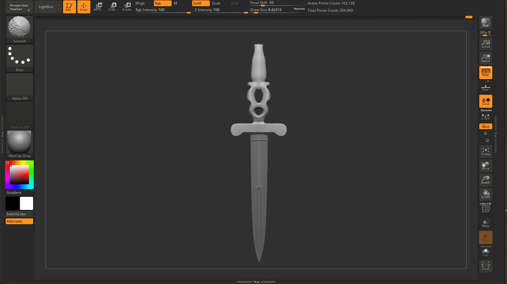
Task: Toggle the Gradient color option
Action: click(19, 193)
